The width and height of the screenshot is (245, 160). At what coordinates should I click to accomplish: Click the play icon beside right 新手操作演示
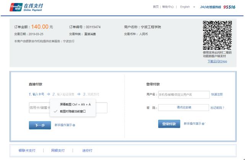[203, 124]
